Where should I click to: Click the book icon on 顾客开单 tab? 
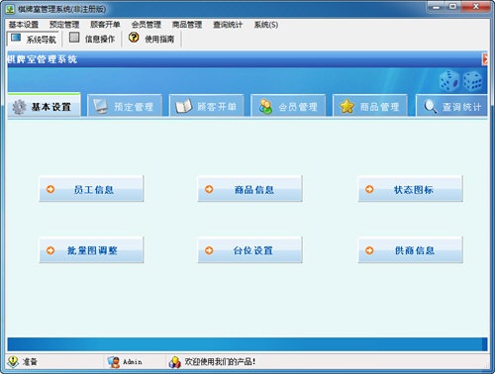[x=183, y=106]
